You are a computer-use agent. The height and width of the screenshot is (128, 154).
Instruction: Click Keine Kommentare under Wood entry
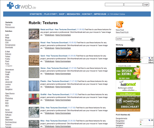[63, 48]
